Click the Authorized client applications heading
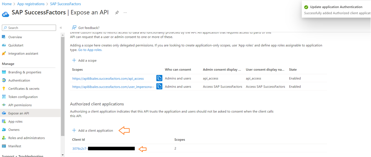 click(97, 104)
